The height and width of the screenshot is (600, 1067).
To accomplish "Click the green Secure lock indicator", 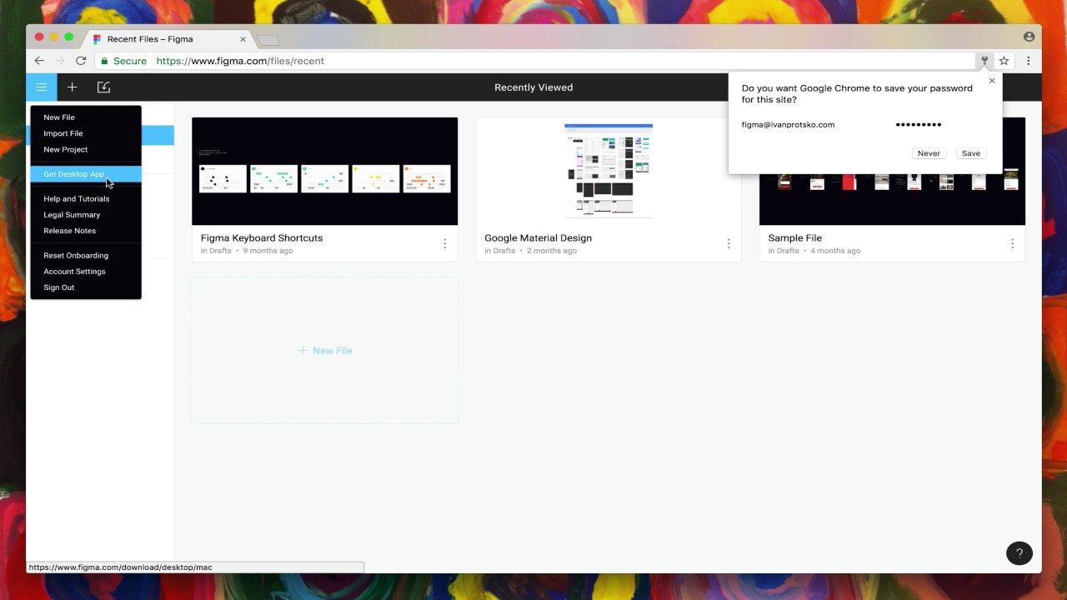I will 124,61.
